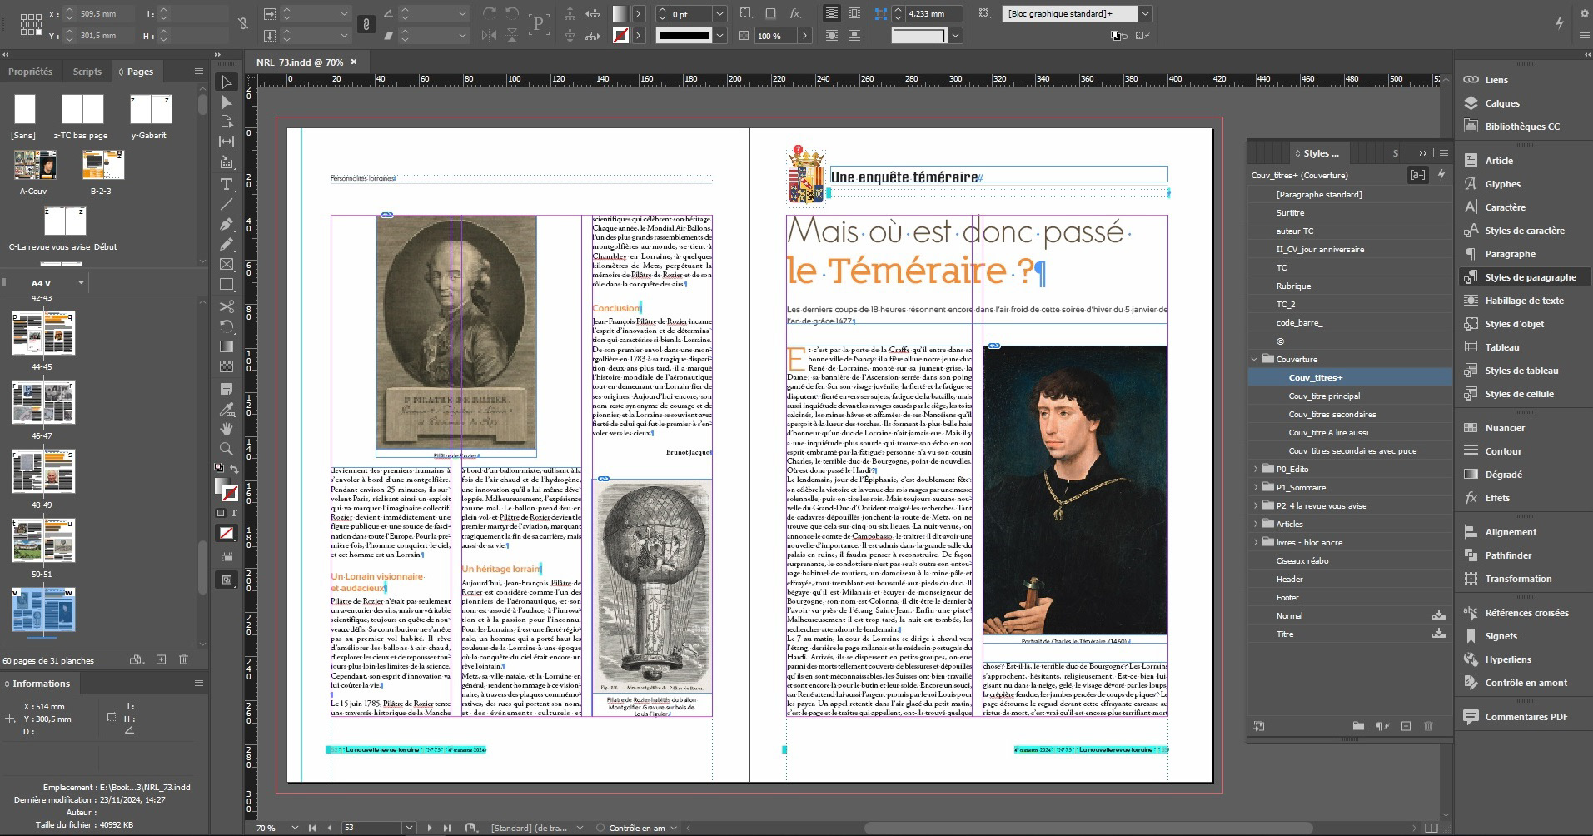This screenshot has height=836, width=1593.
Task: Toggle formatting affects container square
Action: (221, 513)
